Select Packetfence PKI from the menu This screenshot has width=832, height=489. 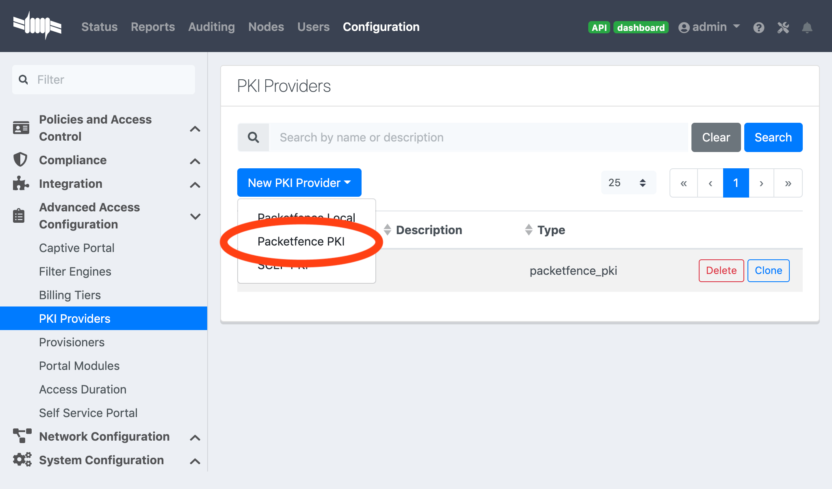point(301,241)
